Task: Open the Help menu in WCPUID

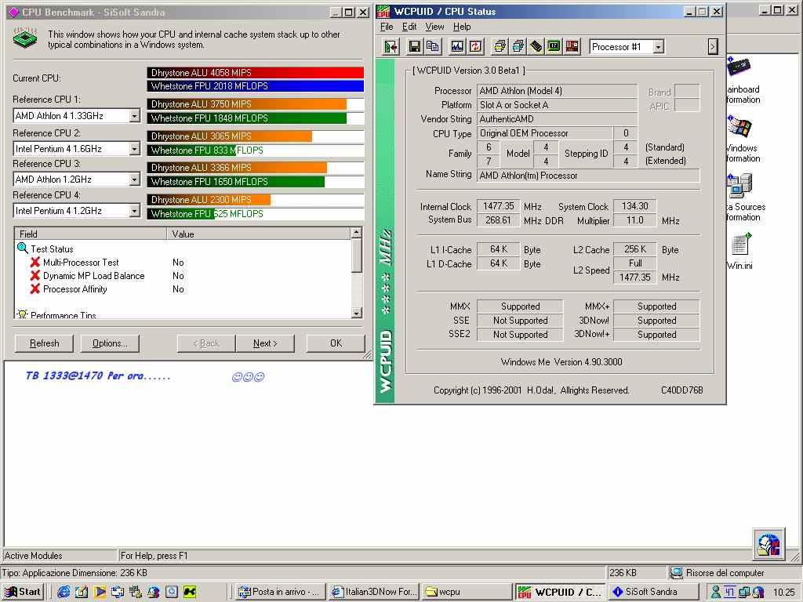Action: [x=462, y=27]
